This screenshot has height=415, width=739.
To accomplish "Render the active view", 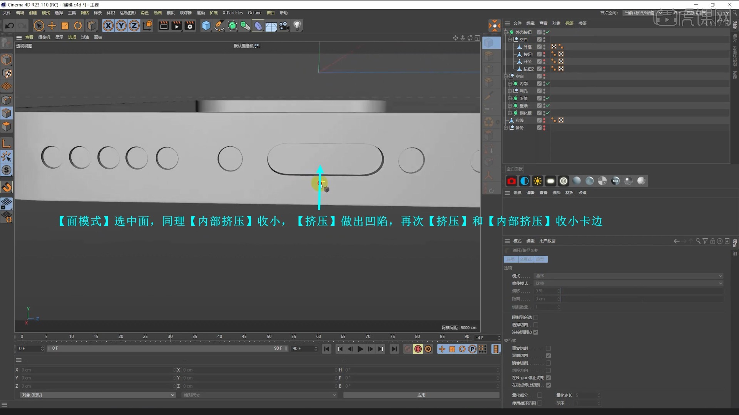I will point(164,25).
